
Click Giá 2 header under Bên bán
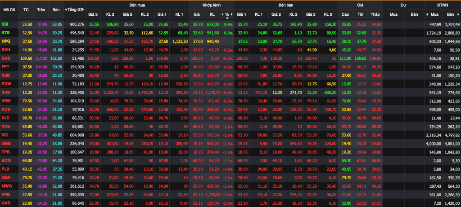click(x=276, y=14)
